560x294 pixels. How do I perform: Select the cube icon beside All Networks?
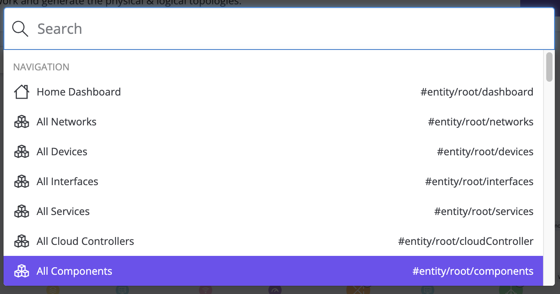tap(22, 121)
